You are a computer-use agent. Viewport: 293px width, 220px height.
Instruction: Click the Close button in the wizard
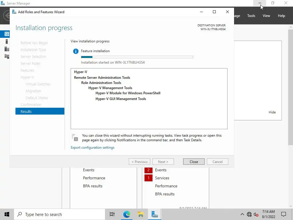coord(194,162)
